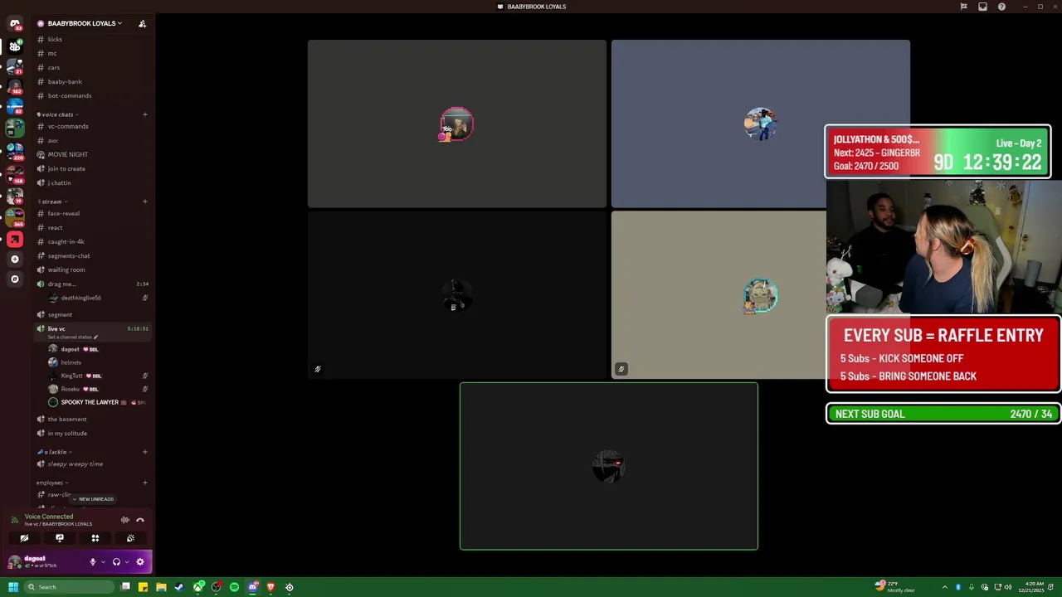Start an activity with shapes icon
Screen dimensions: 1062x597
pyautogui.click(x=95, y=538)
